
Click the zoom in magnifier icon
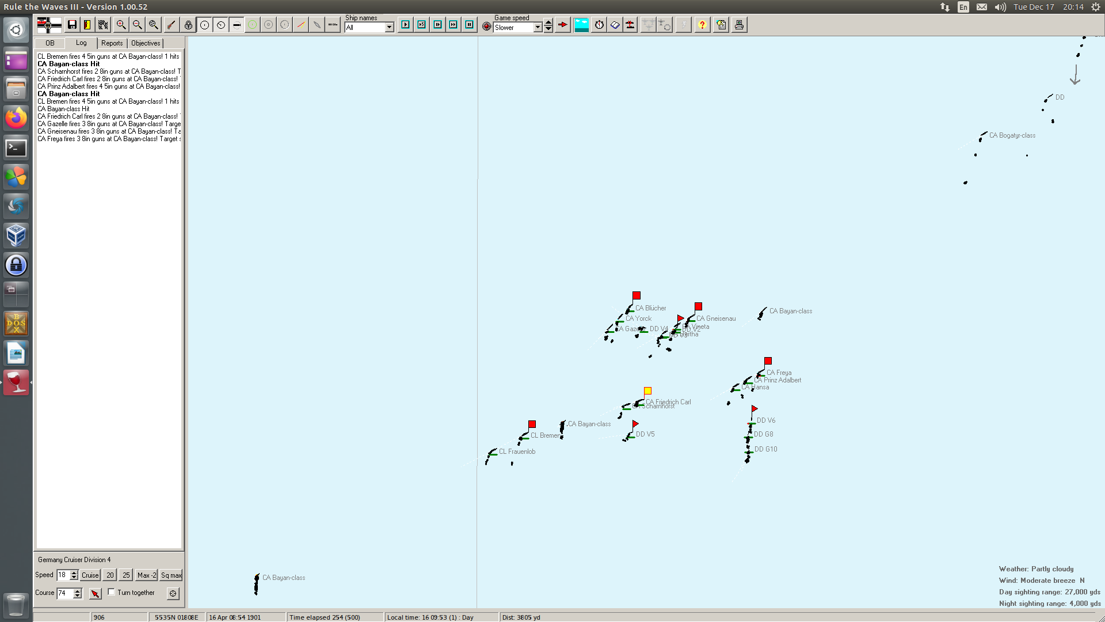[x=121, y=25]
